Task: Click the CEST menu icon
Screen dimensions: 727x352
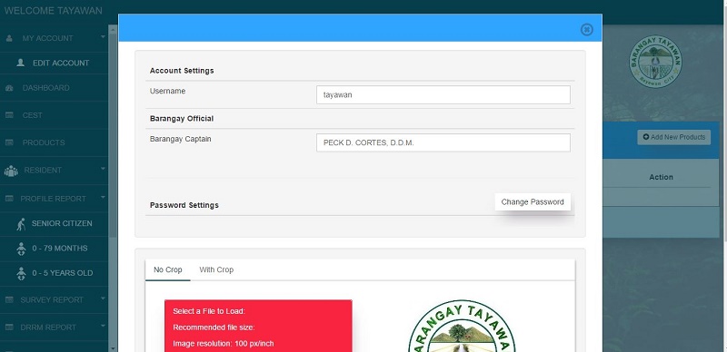Action: pyautogui.click(x=9, y=115)
